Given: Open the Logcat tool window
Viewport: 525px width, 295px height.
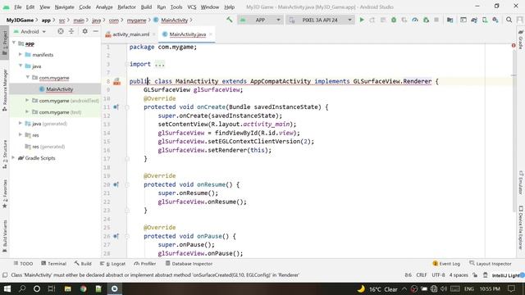Looking at the screenshot, I should pyautogui.click(x=113, y=264).
